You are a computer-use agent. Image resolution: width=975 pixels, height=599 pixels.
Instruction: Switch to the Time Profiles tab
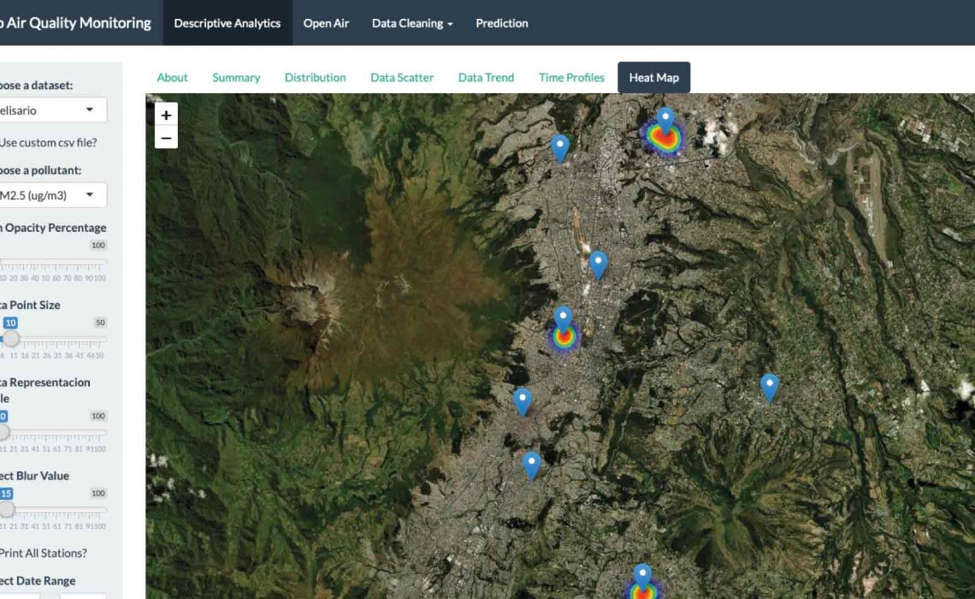tap(571, 77)
